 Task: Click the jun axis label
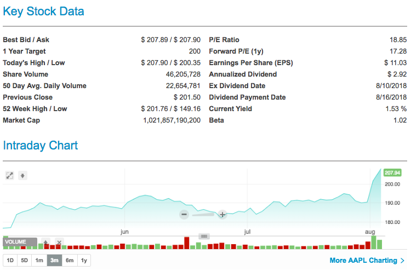pos(124,232)
